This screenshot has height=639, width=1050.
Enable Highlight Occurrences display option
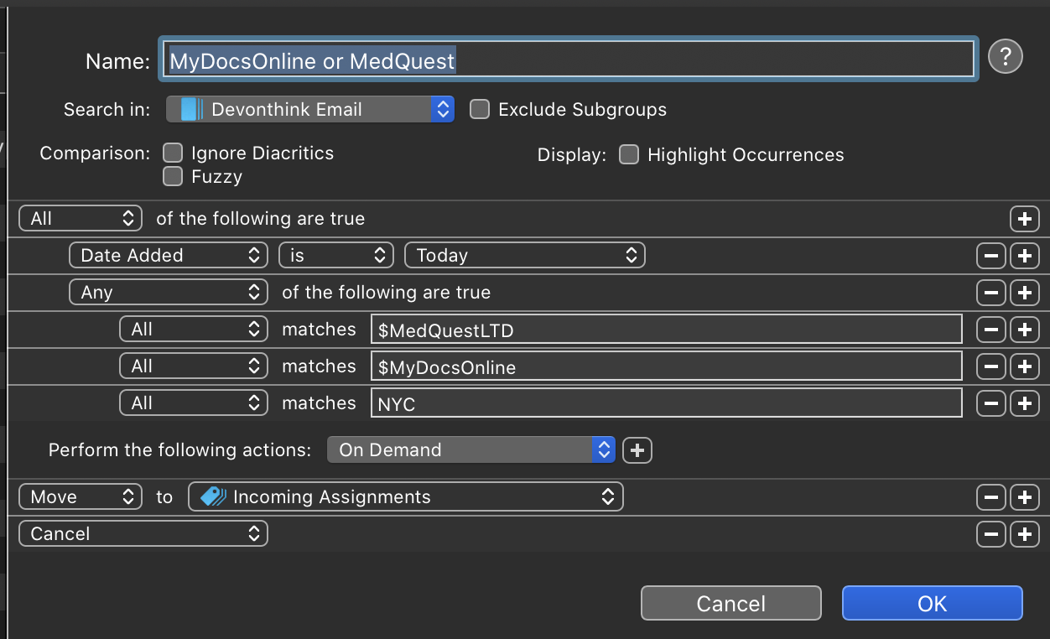629,154
